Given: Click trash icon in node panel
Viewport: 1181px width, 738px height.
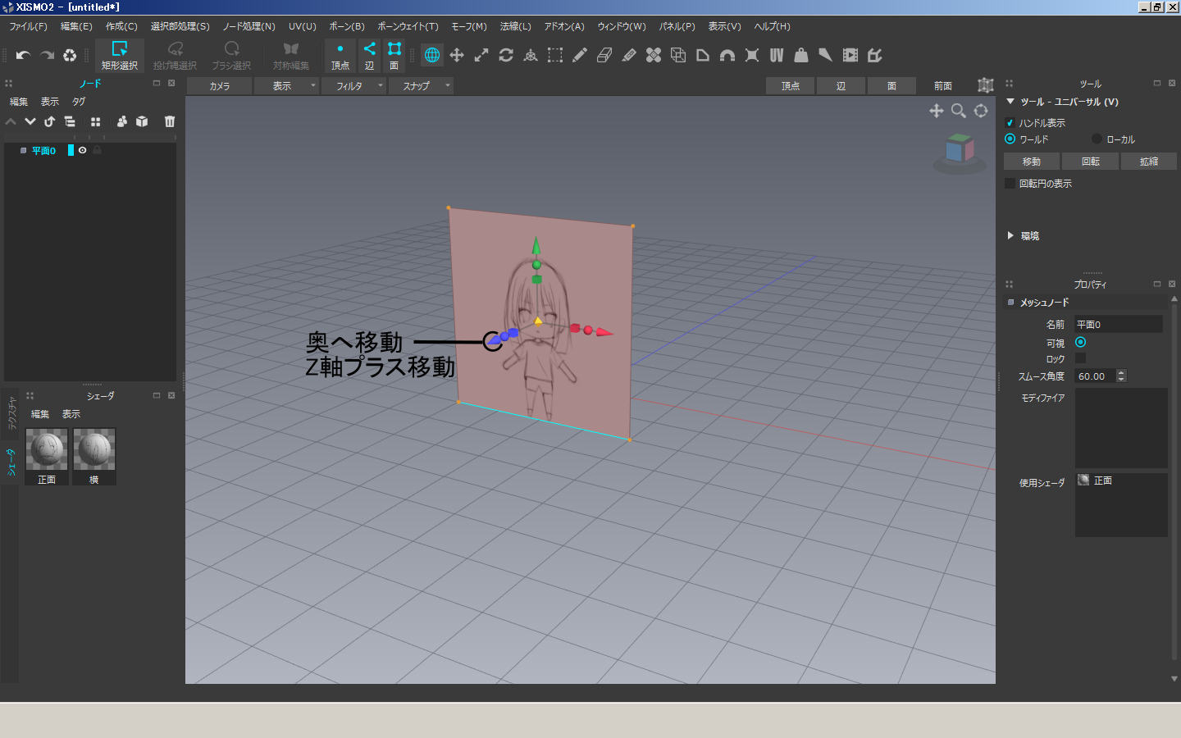Looking at the screenshot, I should point(170,121).
